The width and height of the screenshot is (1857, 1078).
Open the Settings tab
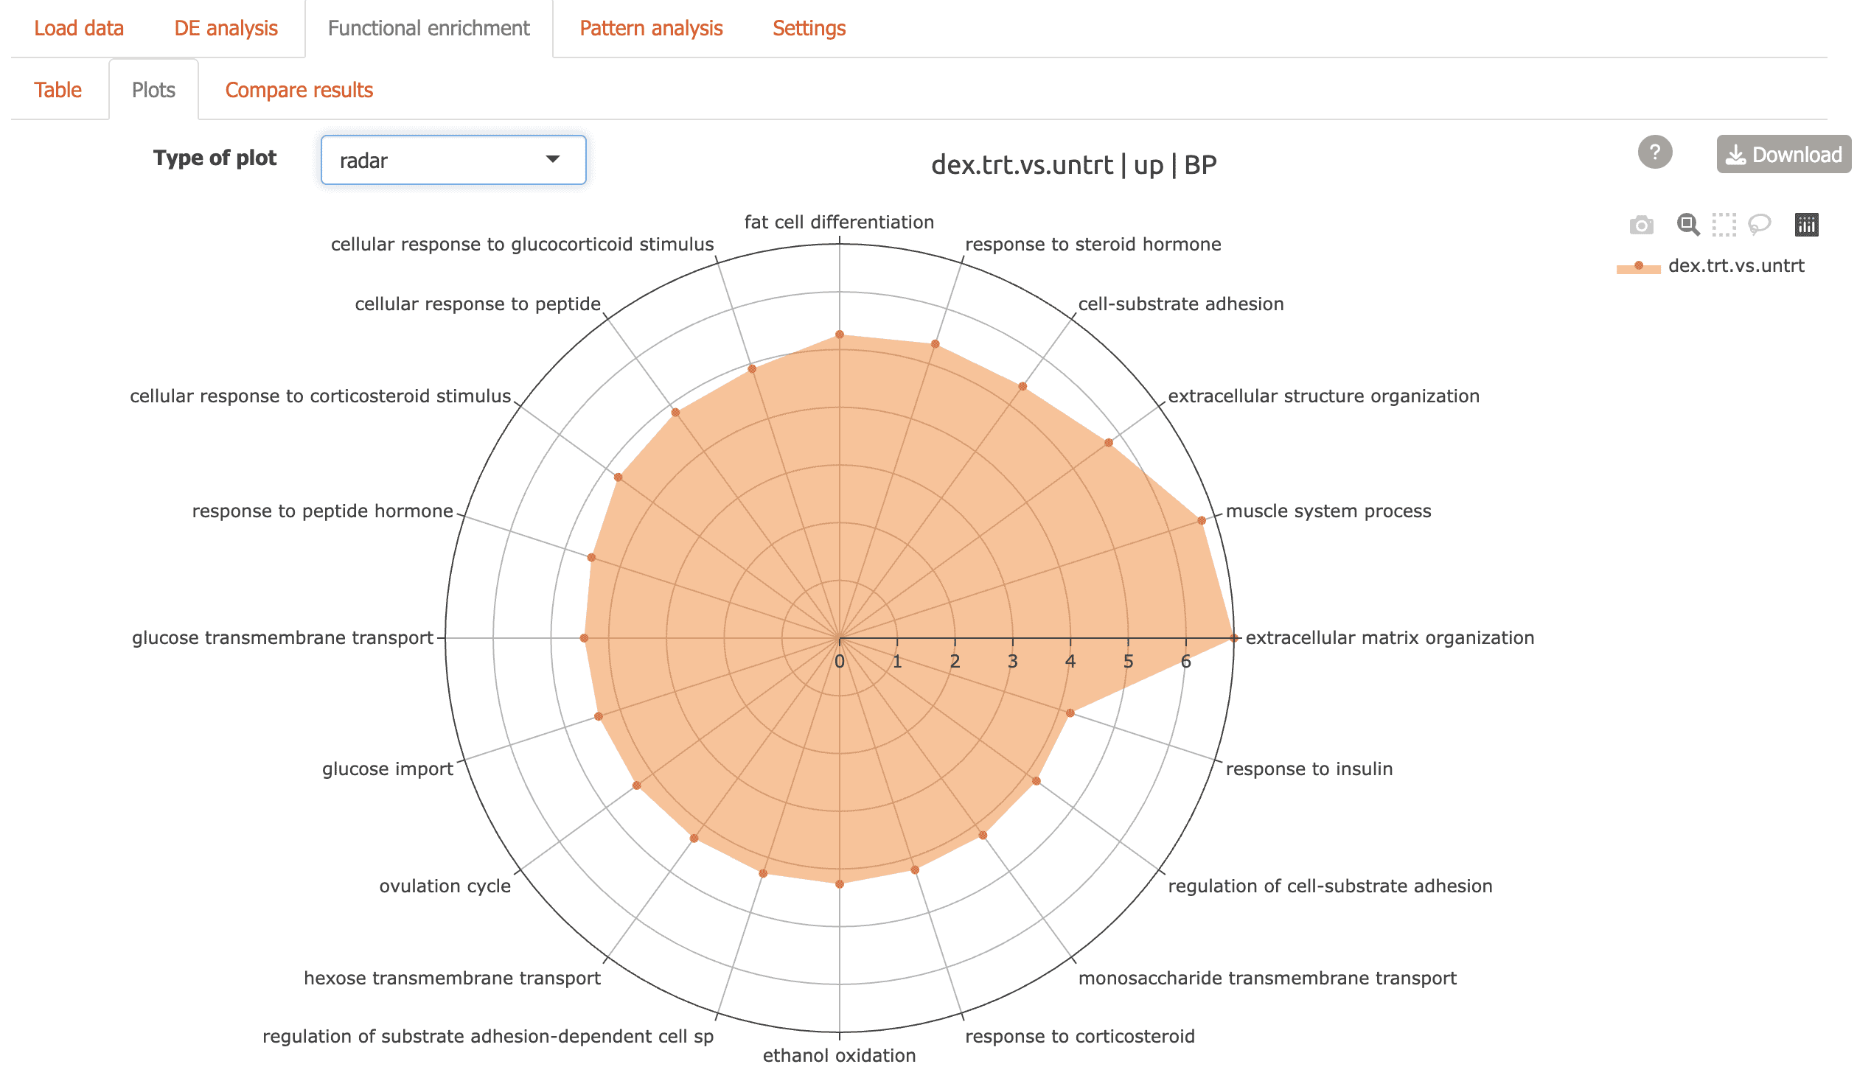click(x=809, y=28)
